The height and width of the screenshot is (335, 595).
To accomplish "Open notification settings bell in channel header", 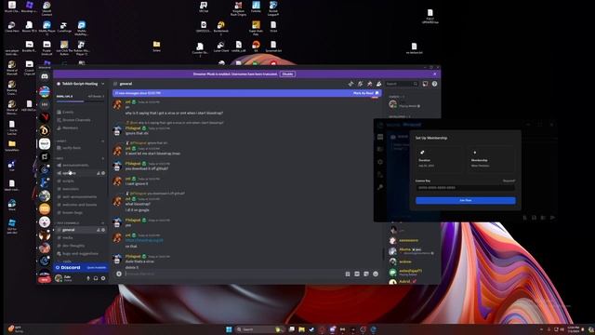I will pyautogui.click(x=360, y=84).
